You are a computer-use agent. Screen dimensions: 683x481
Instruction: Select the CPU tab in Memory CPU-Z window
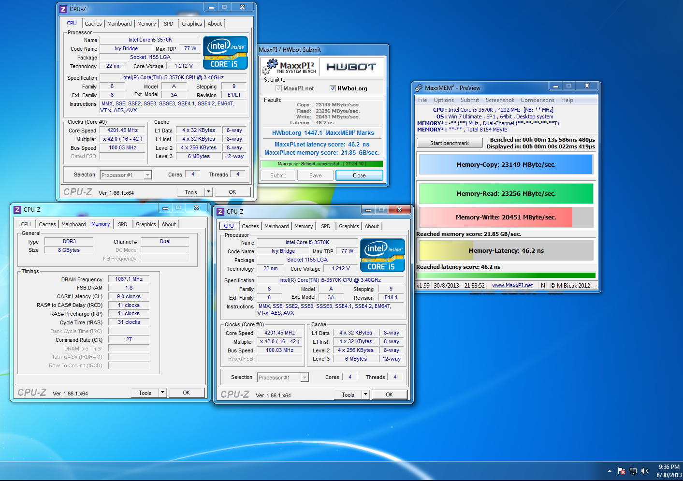pos(26,224)
